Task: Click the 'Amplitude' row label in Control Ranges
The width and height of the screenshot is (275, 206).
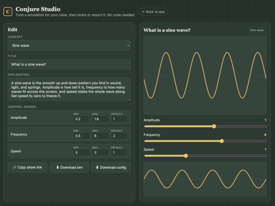Action: coord(19,118)
